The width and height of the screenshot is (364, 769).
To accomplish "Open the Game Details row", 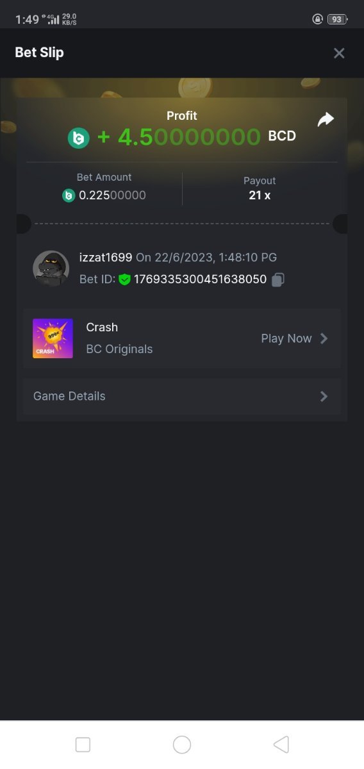I will [x=182, y=396].
